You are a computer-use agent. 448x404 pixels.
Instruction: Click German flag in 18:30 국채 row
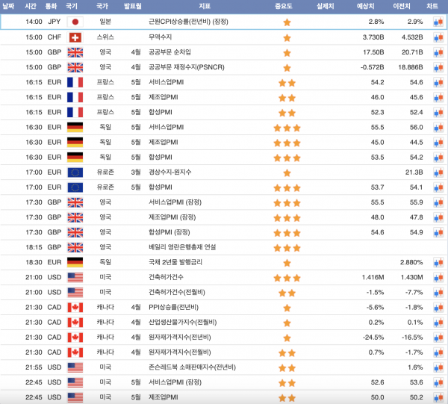click(75, 263)
